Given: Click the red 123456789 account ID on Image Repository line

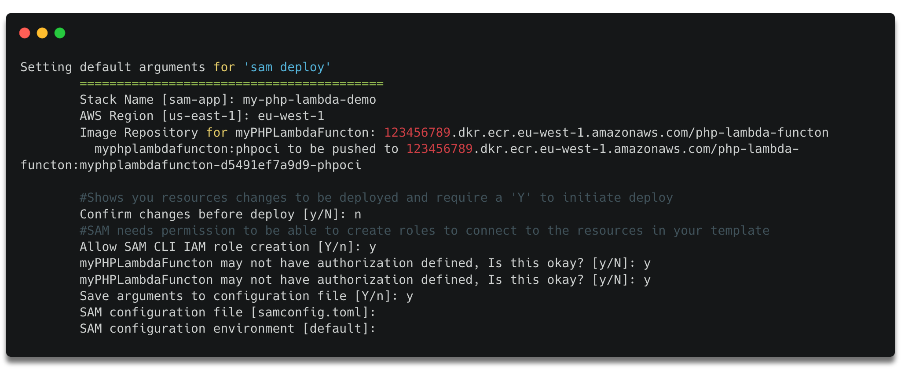Looking at the screenshot, I should (417, 133).
